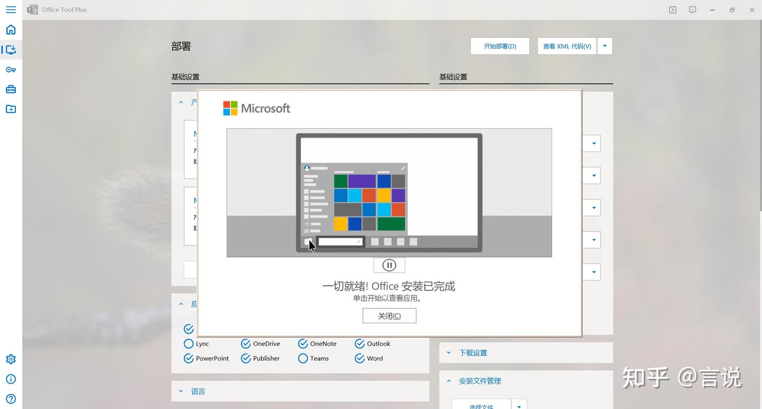Pause the Office setup animation

tap(389, 265)
